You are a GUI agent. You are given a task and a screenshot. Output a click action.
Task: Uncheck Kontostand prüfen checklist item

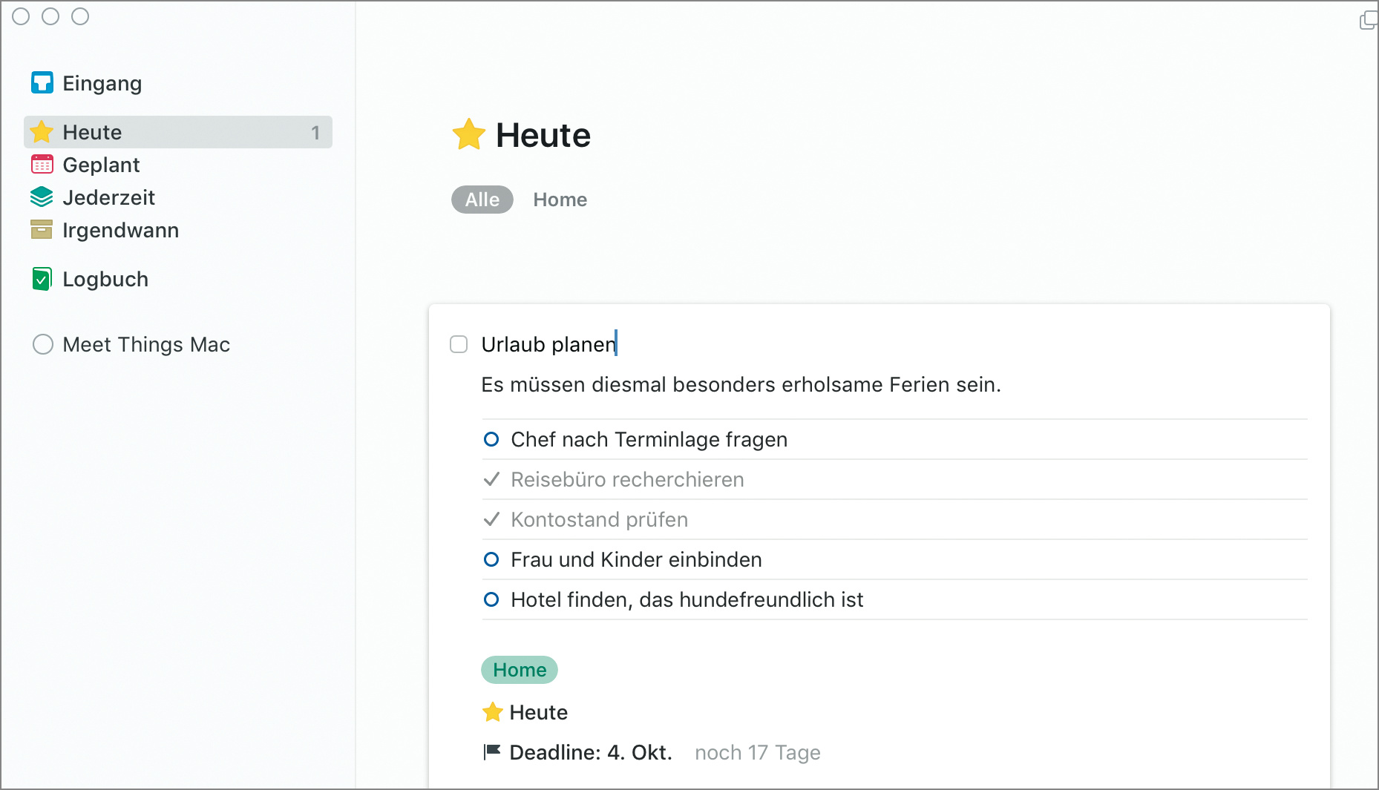point(491,519)
